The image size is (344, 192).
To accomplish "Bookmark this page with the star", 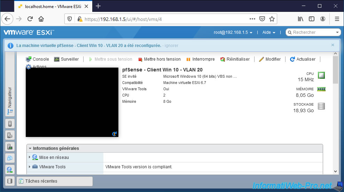I will tap(272, 19).
